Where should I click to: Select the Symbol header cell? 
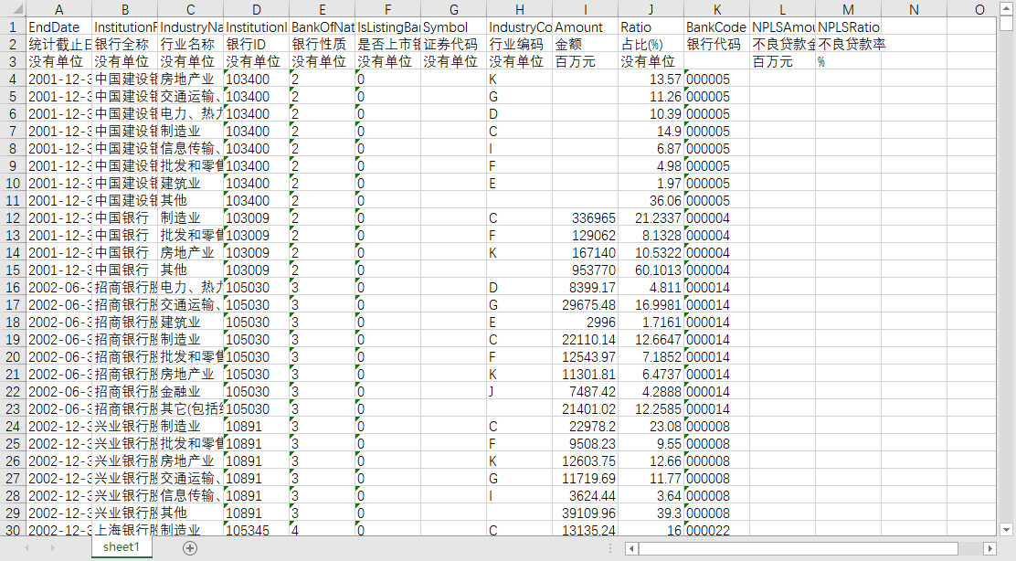453,27
